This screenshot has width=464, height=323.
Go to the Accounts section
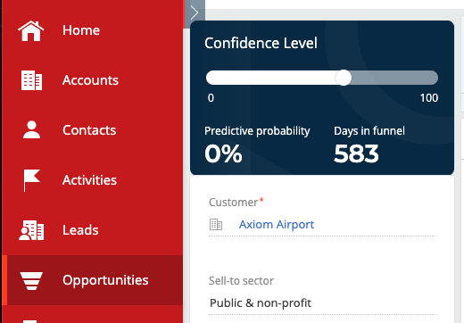pos(90,80)
